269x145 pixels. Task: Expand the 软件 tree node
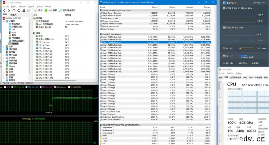click(4, 72)
